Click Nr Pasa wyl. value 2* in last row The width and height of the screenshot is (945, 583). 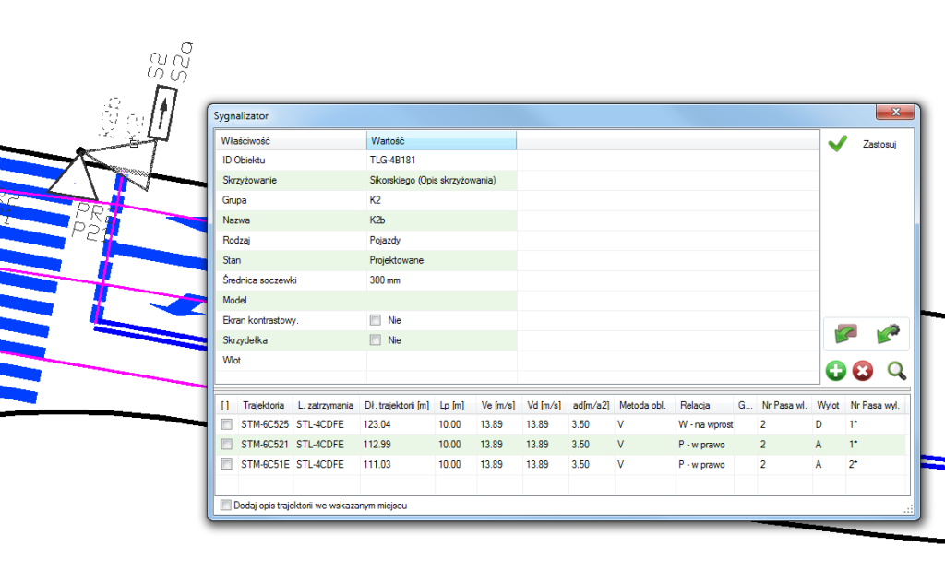point(854,464)
